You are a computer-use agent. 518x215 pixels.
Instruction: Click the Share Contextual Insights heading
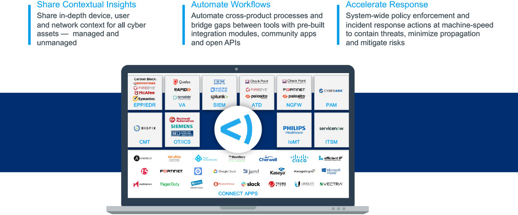(86, 5)
